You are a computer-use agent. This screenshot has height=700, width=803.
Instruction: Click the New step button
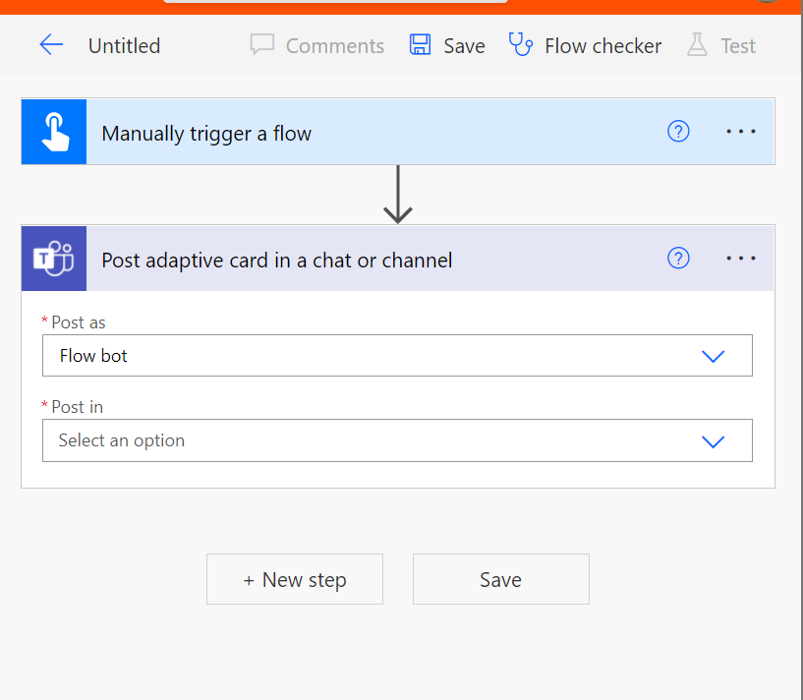coord(294,579)
